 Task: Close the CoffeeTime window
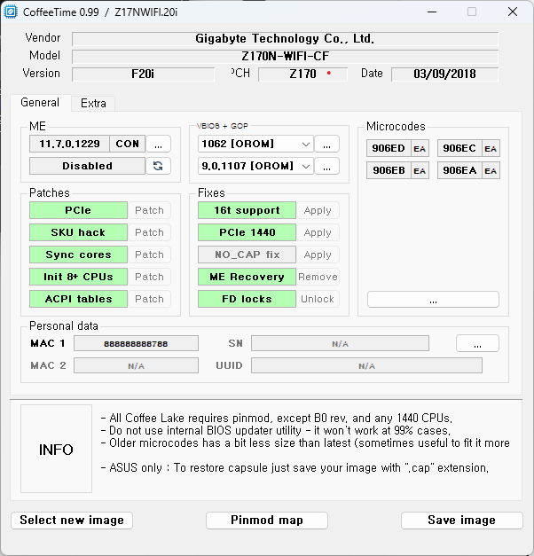pos(513,12)
